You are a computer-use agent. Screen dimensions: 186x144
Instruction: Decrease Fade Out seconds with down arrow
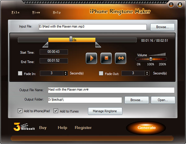[147, 74]
